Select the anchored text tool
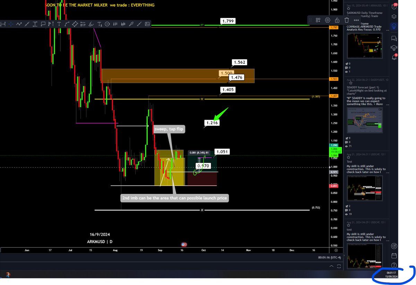This screenshot has width=416, height=285. 100,24
